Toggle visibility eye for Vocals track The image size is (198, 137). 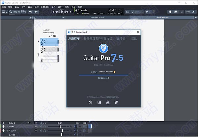[36, 126]
